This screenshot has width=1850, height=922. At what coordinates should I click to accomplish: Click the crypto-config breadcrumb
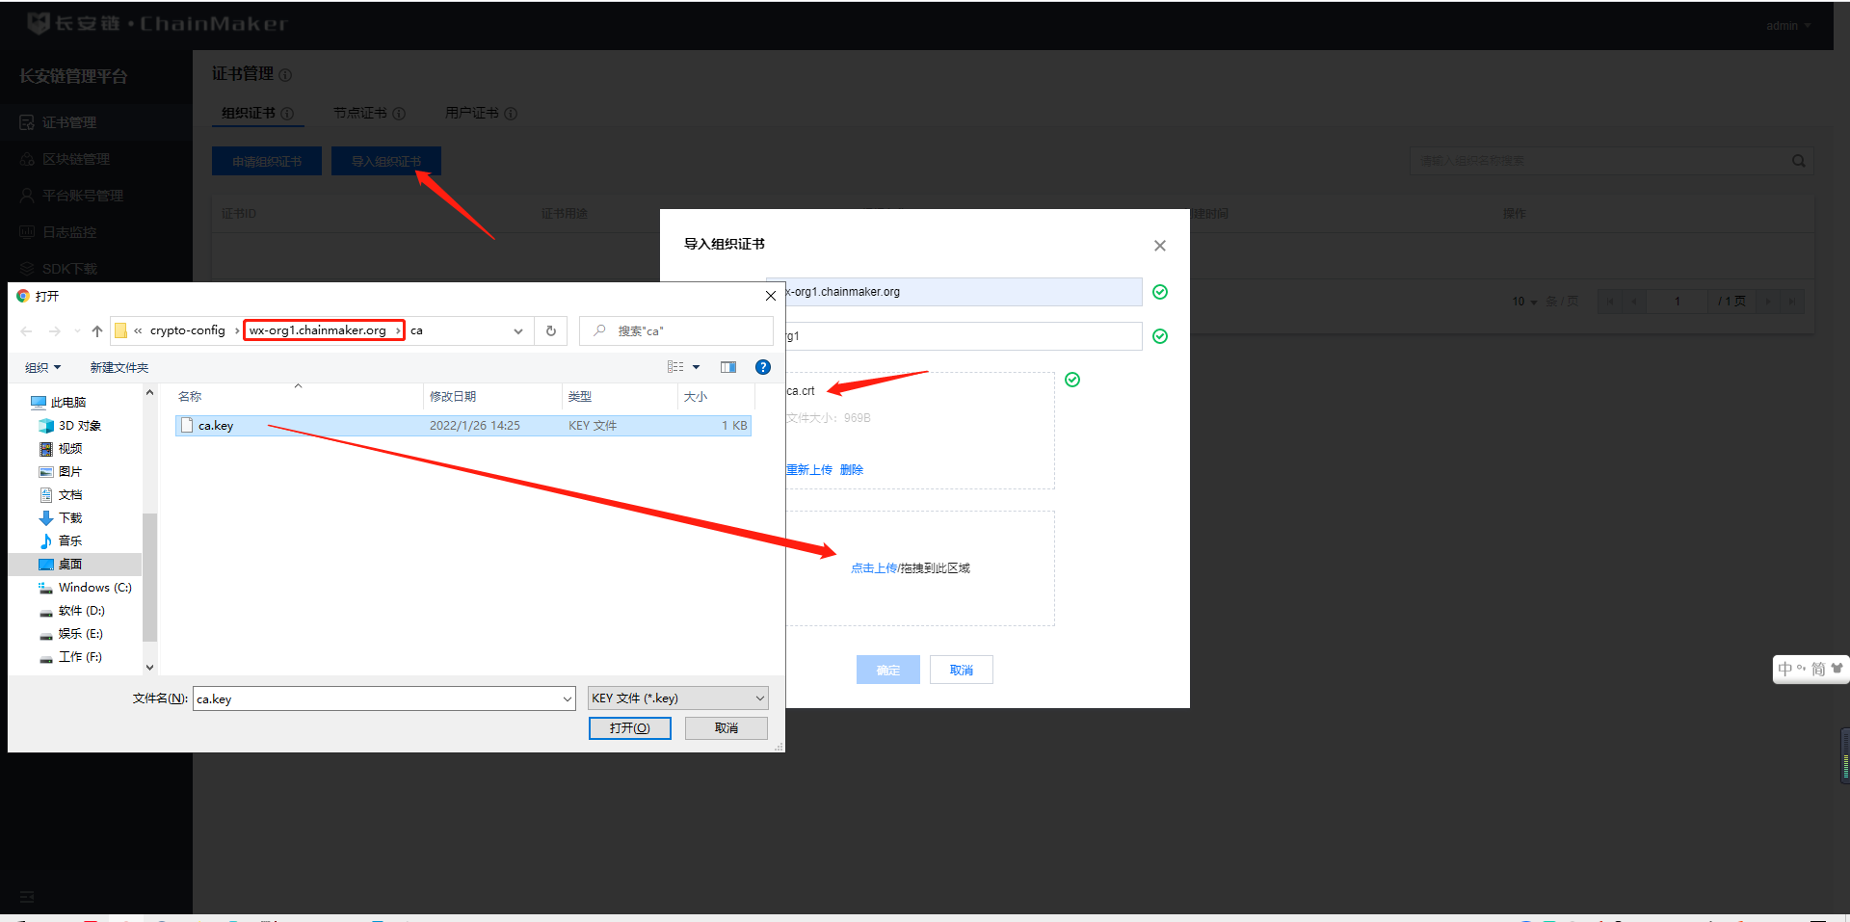coord(188,330)
